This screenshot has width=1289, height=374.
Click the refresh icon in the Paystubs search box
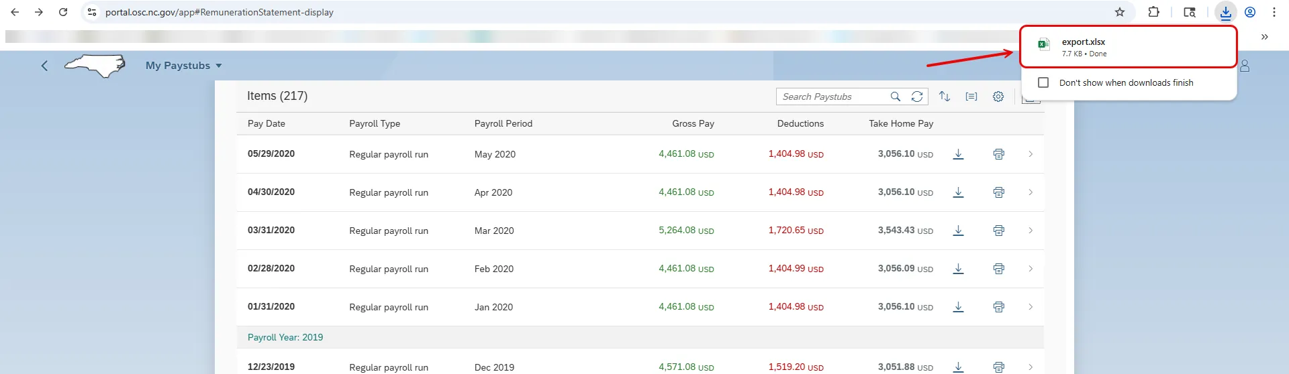(x=917, y=97)
